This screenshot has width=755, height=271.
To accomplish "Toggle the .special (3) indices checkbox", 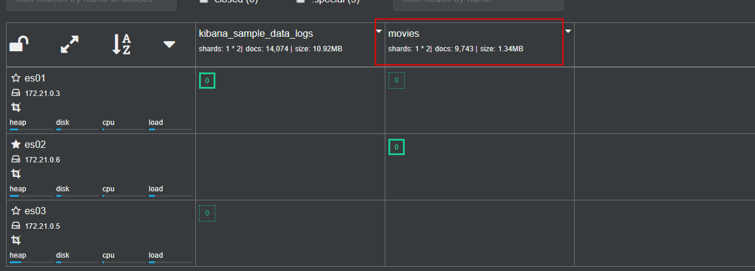I will 301,1.
